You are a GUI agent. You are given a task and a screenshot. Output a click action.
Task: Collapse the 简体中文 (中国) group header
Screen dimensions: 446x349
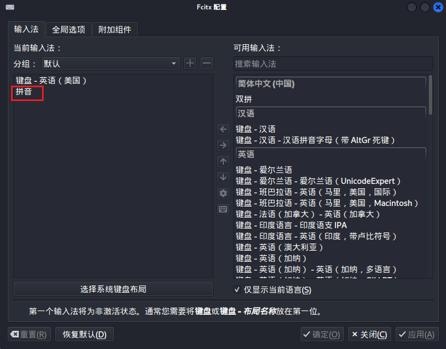click(331, 83)
